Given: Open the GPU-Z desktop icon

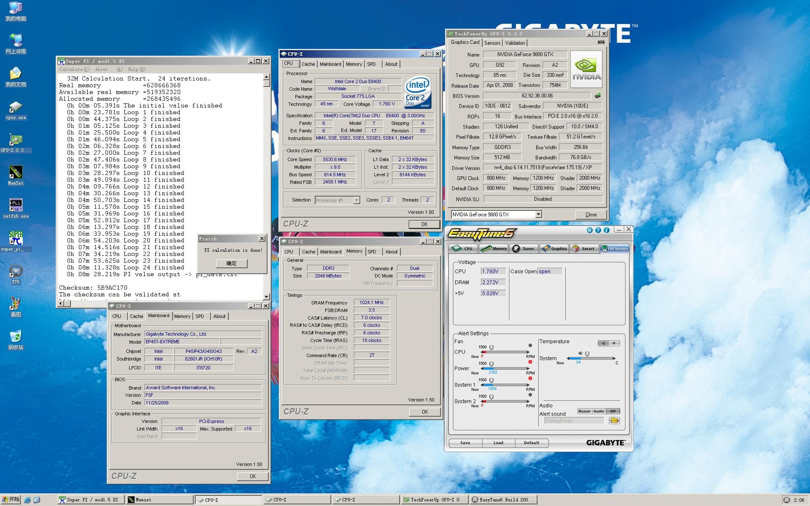Looking at the screenshot, I should tap(16, 143).
